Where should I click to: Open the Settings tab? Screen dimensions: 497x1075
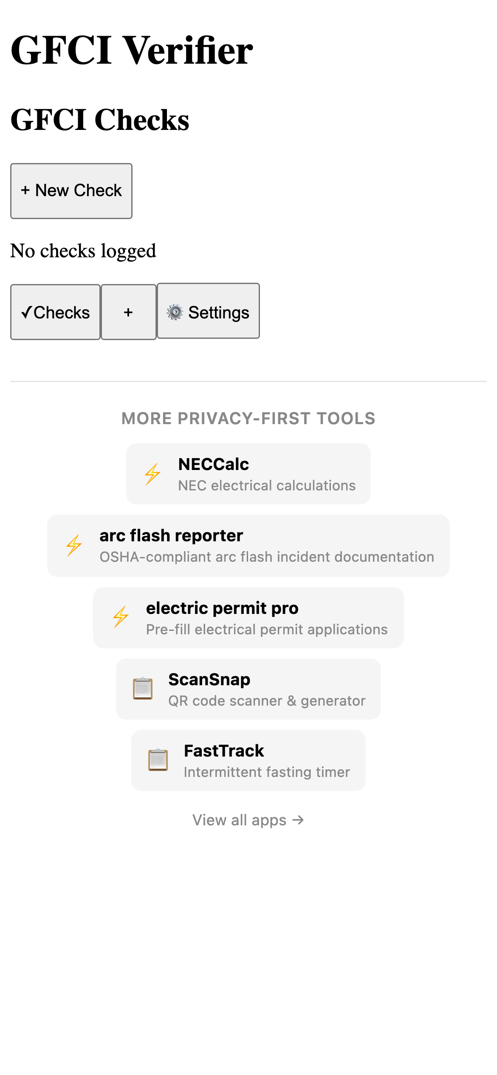coord(209,311)
